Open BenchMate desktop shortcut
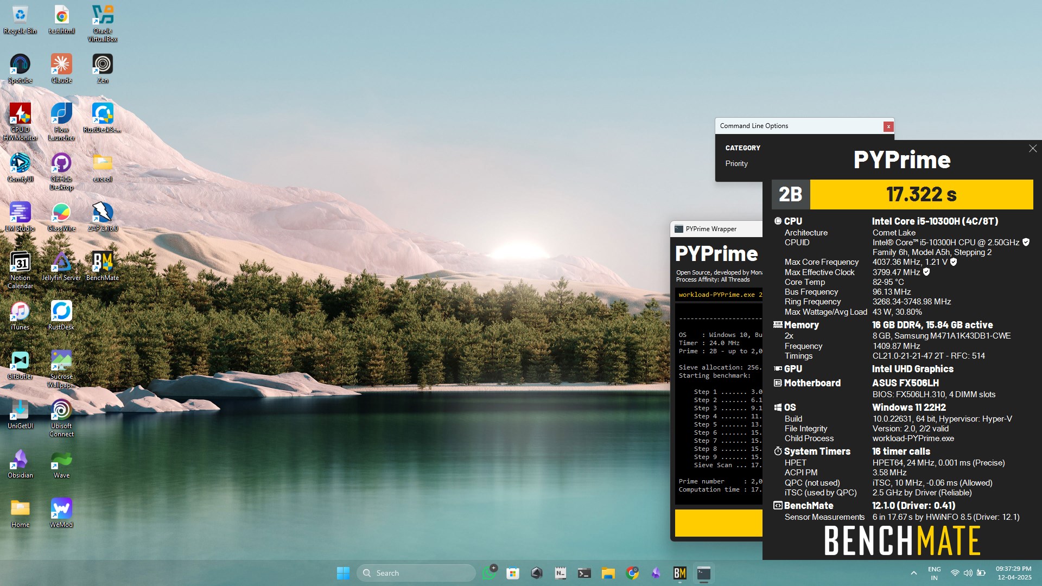1042x586 pixels. pos(103,266)
